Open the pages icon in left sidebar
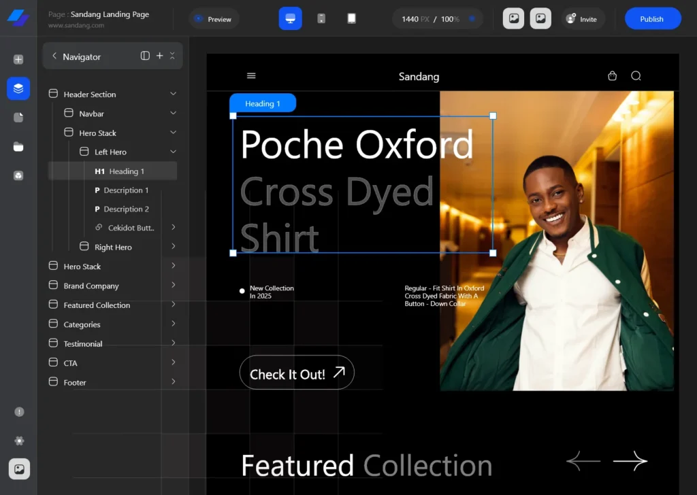The height and width of the screenshot is (495, 697). pyautogui.click(x=18, y=118)
